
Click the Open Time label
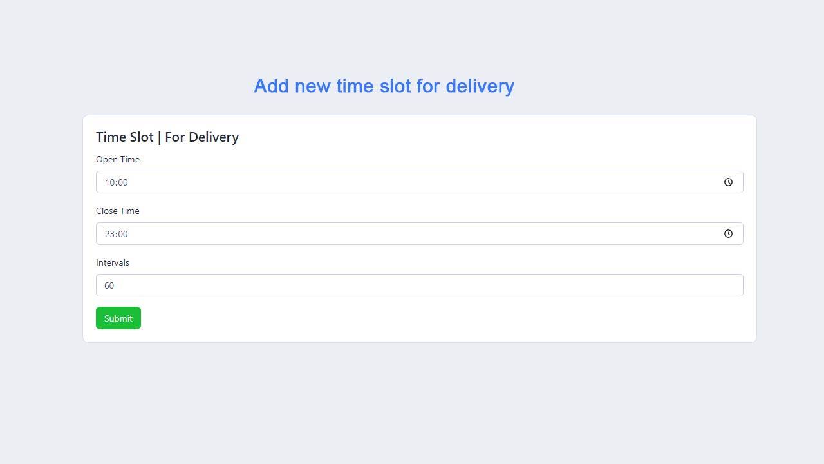(x=118, y=160)
